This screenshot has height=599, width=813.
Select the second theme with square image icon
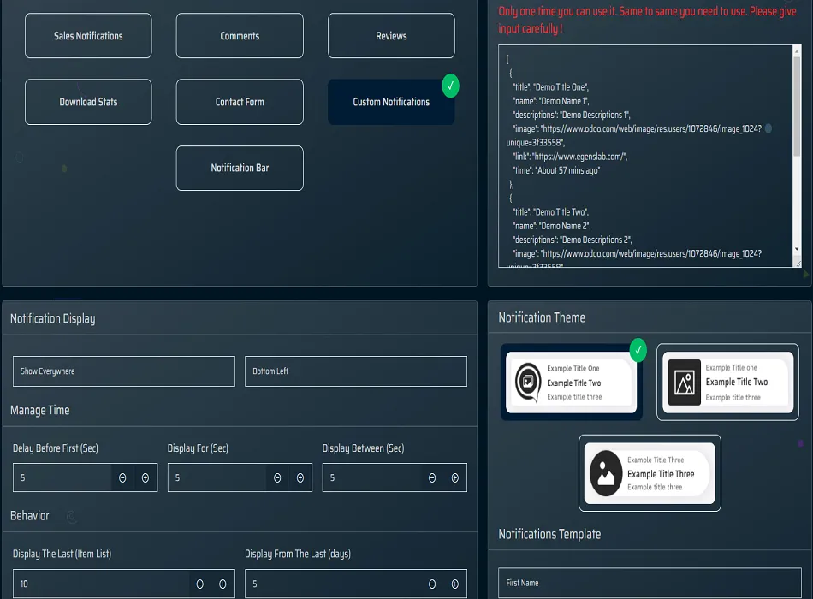(x=728, y=383)
